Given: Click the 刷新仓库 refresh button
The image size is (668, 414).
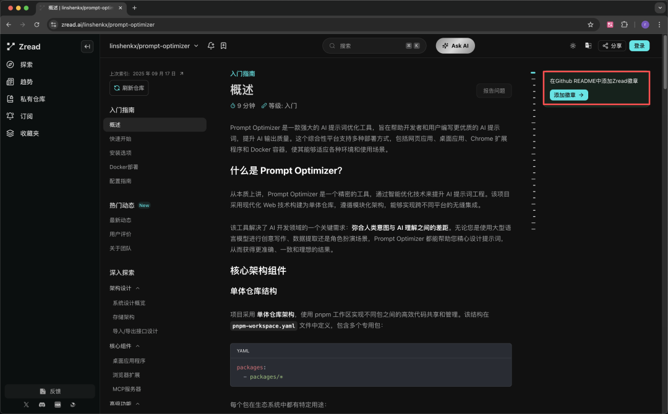Looking at the screenshot, I should pyautogui.click(x=129, y=88).
